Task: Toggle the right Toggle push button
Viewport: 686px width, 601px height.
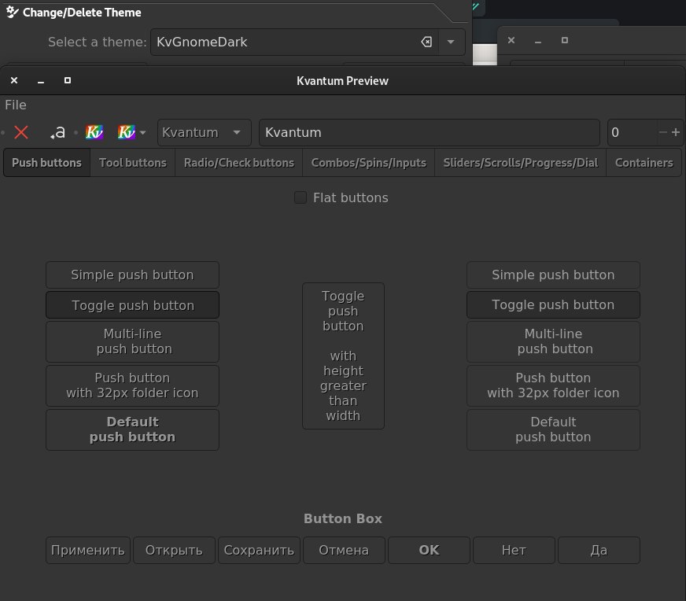Action: click(x=553, y=305)
